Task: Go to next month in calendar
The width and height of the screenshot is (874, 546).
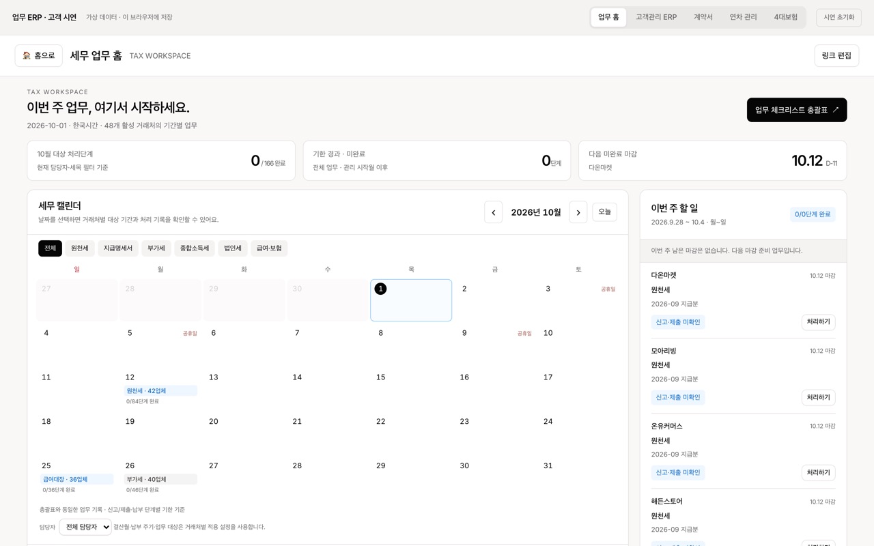Action: pyautogui.click(x=578, y=212)
